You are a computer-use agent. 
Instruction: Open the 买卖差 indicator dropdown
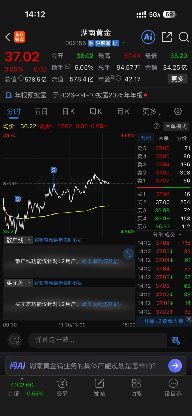(18, 283)
